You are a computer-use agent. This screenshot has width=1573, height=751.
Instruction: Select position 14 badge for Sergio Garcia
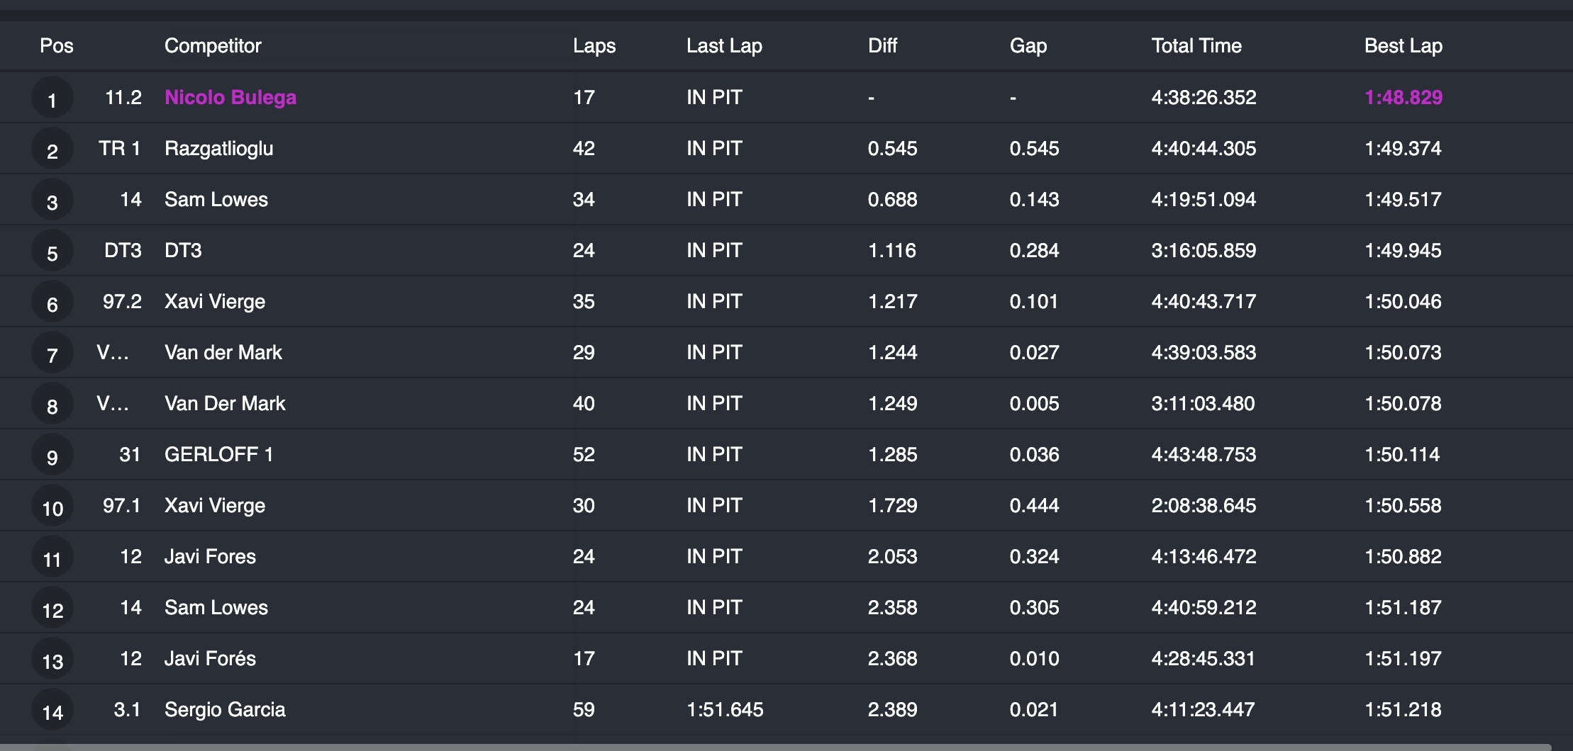pos(52,710)
